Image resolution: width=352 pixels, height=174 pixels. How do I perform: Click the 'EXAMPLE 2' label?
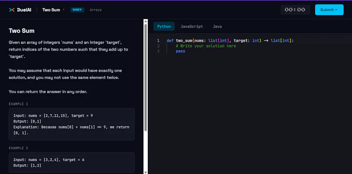[x=18, y=148]
